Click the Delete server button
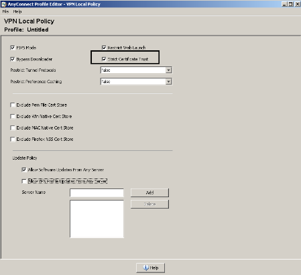This screenshot has width=301, height=275. pyautogui.click(x=149, y=204)
